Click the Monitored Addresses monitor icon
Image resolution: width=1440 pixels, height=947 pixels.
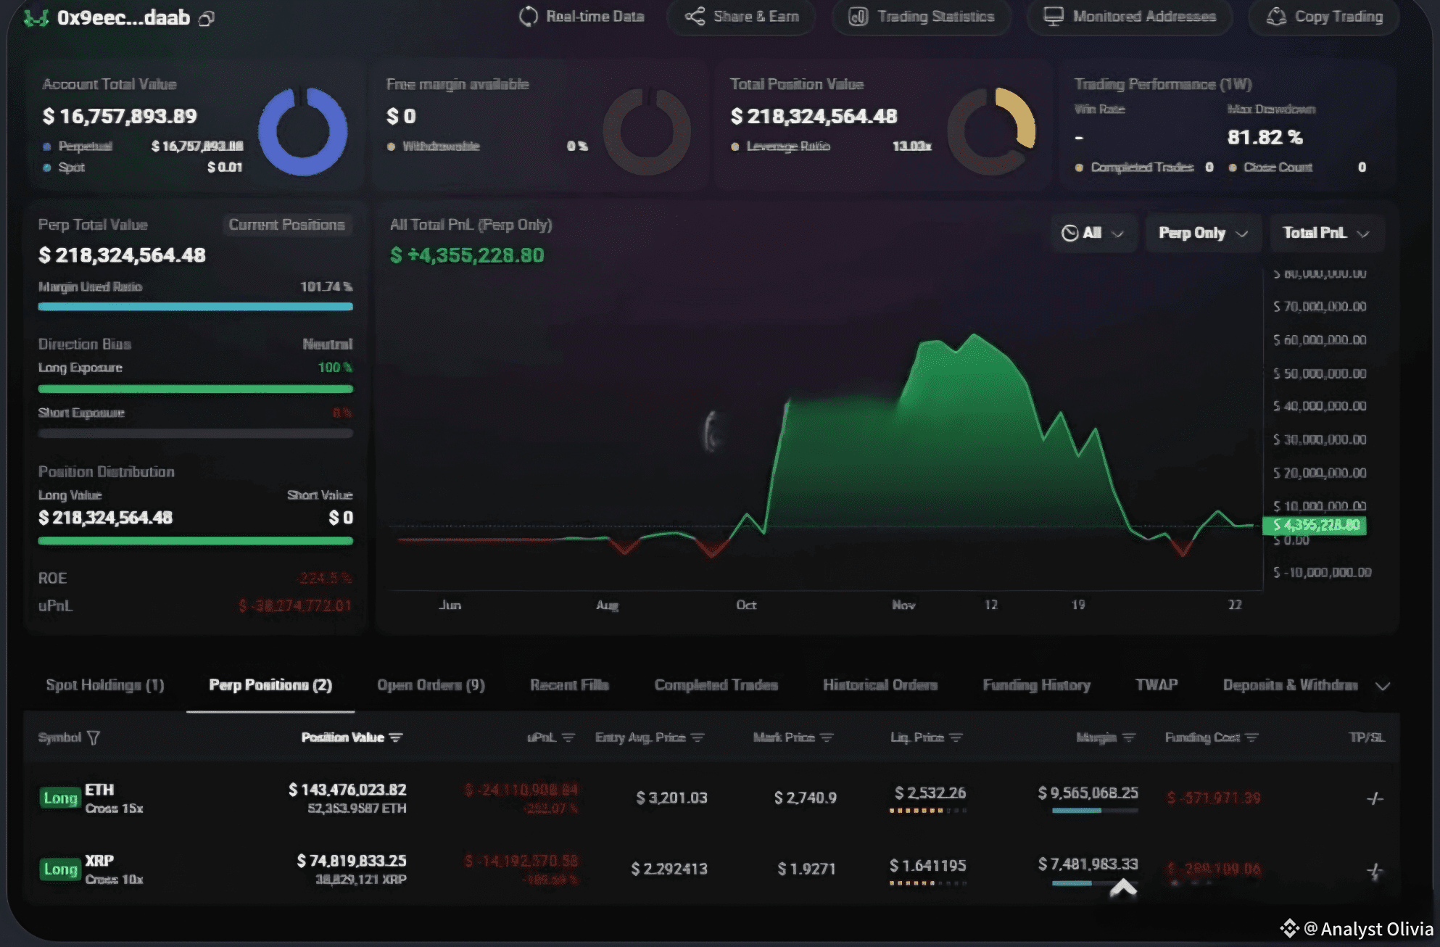1053,17
